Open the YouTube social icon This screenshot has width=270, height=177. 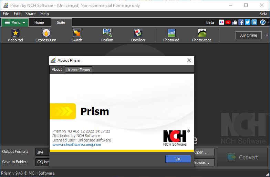[228, 22]
